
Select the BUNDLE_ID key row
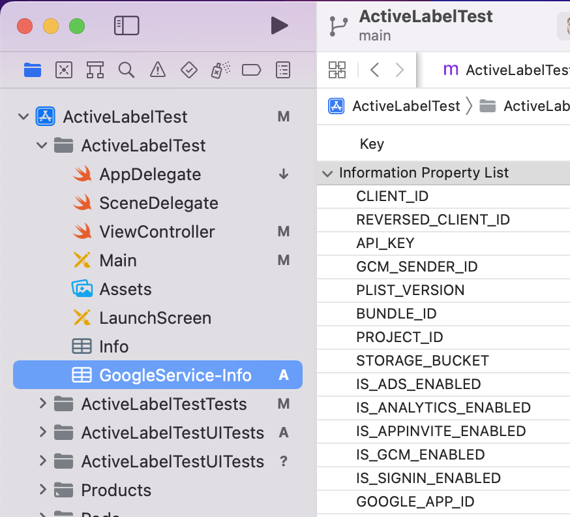tap(443, 313)
